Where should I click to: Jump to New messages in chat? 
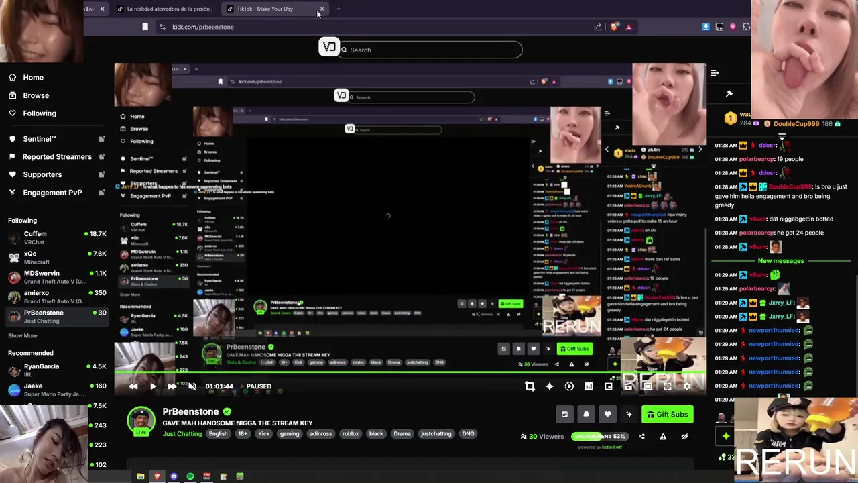780,261
